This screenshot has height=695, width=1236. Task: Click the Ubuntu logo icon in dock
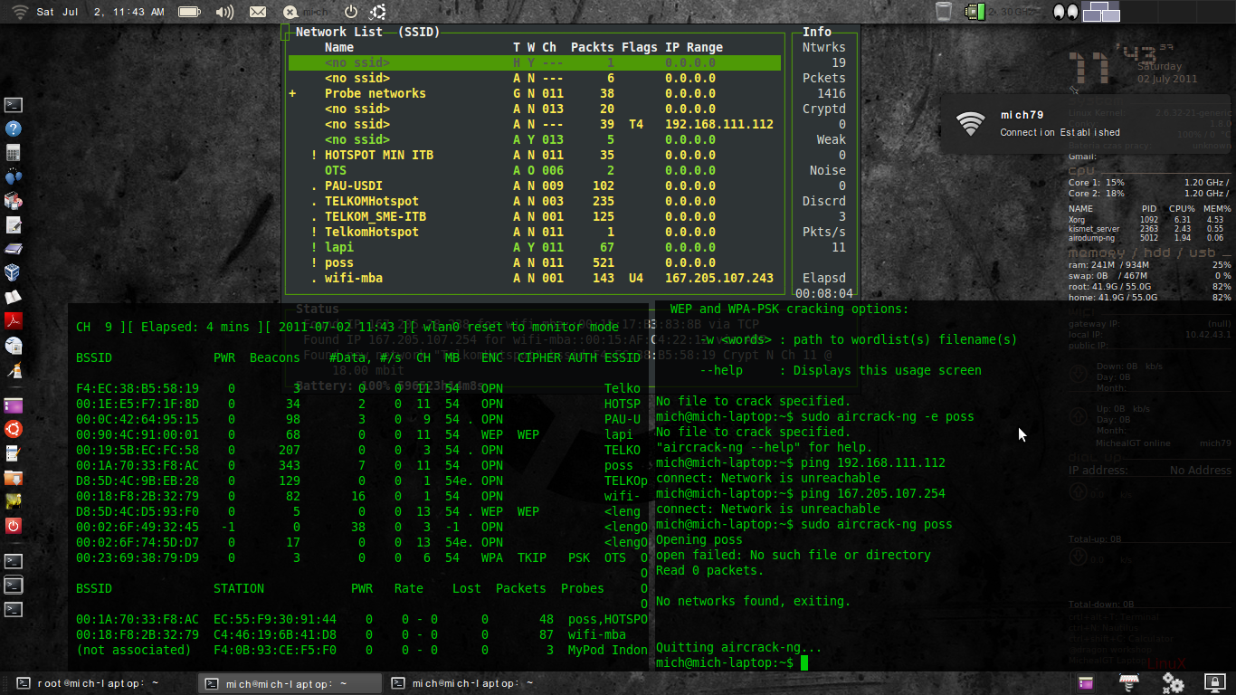[x=14, y=429]
